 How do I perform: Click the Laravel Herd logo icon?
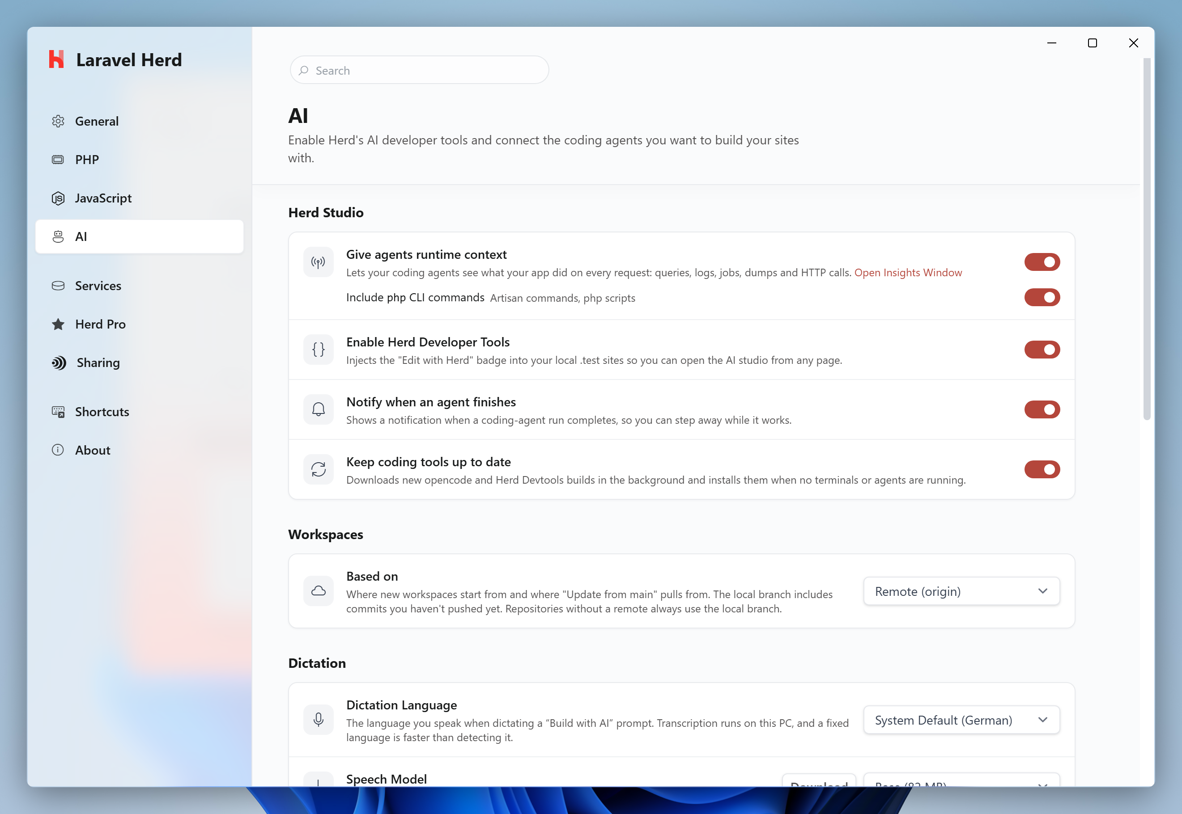click(56, 59)
